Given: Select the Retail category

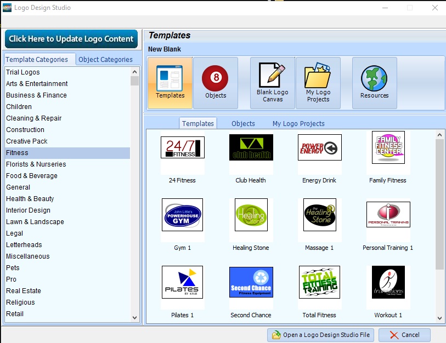Looking at the screenshot, I should point(67,314).
